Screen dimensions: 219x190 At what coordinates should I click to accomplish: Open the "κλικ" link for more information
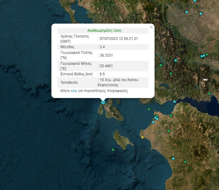(74, 91)
